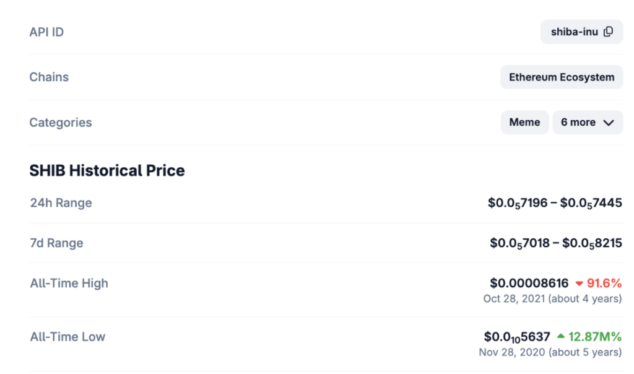Viewport: 634px width, 374px height.
Task: Select the Chains label
Action: pos(49,77)
